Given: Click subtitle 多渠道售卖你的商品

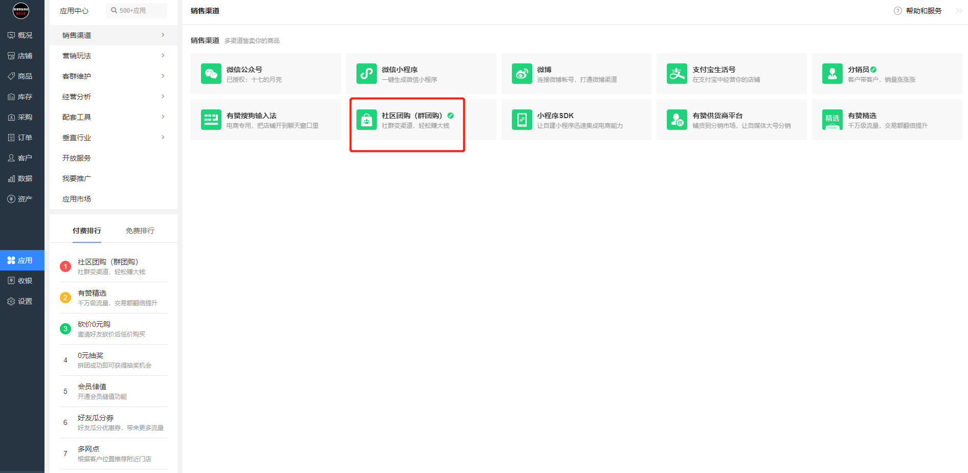Looking at the screenshot, I should (252, 40).
